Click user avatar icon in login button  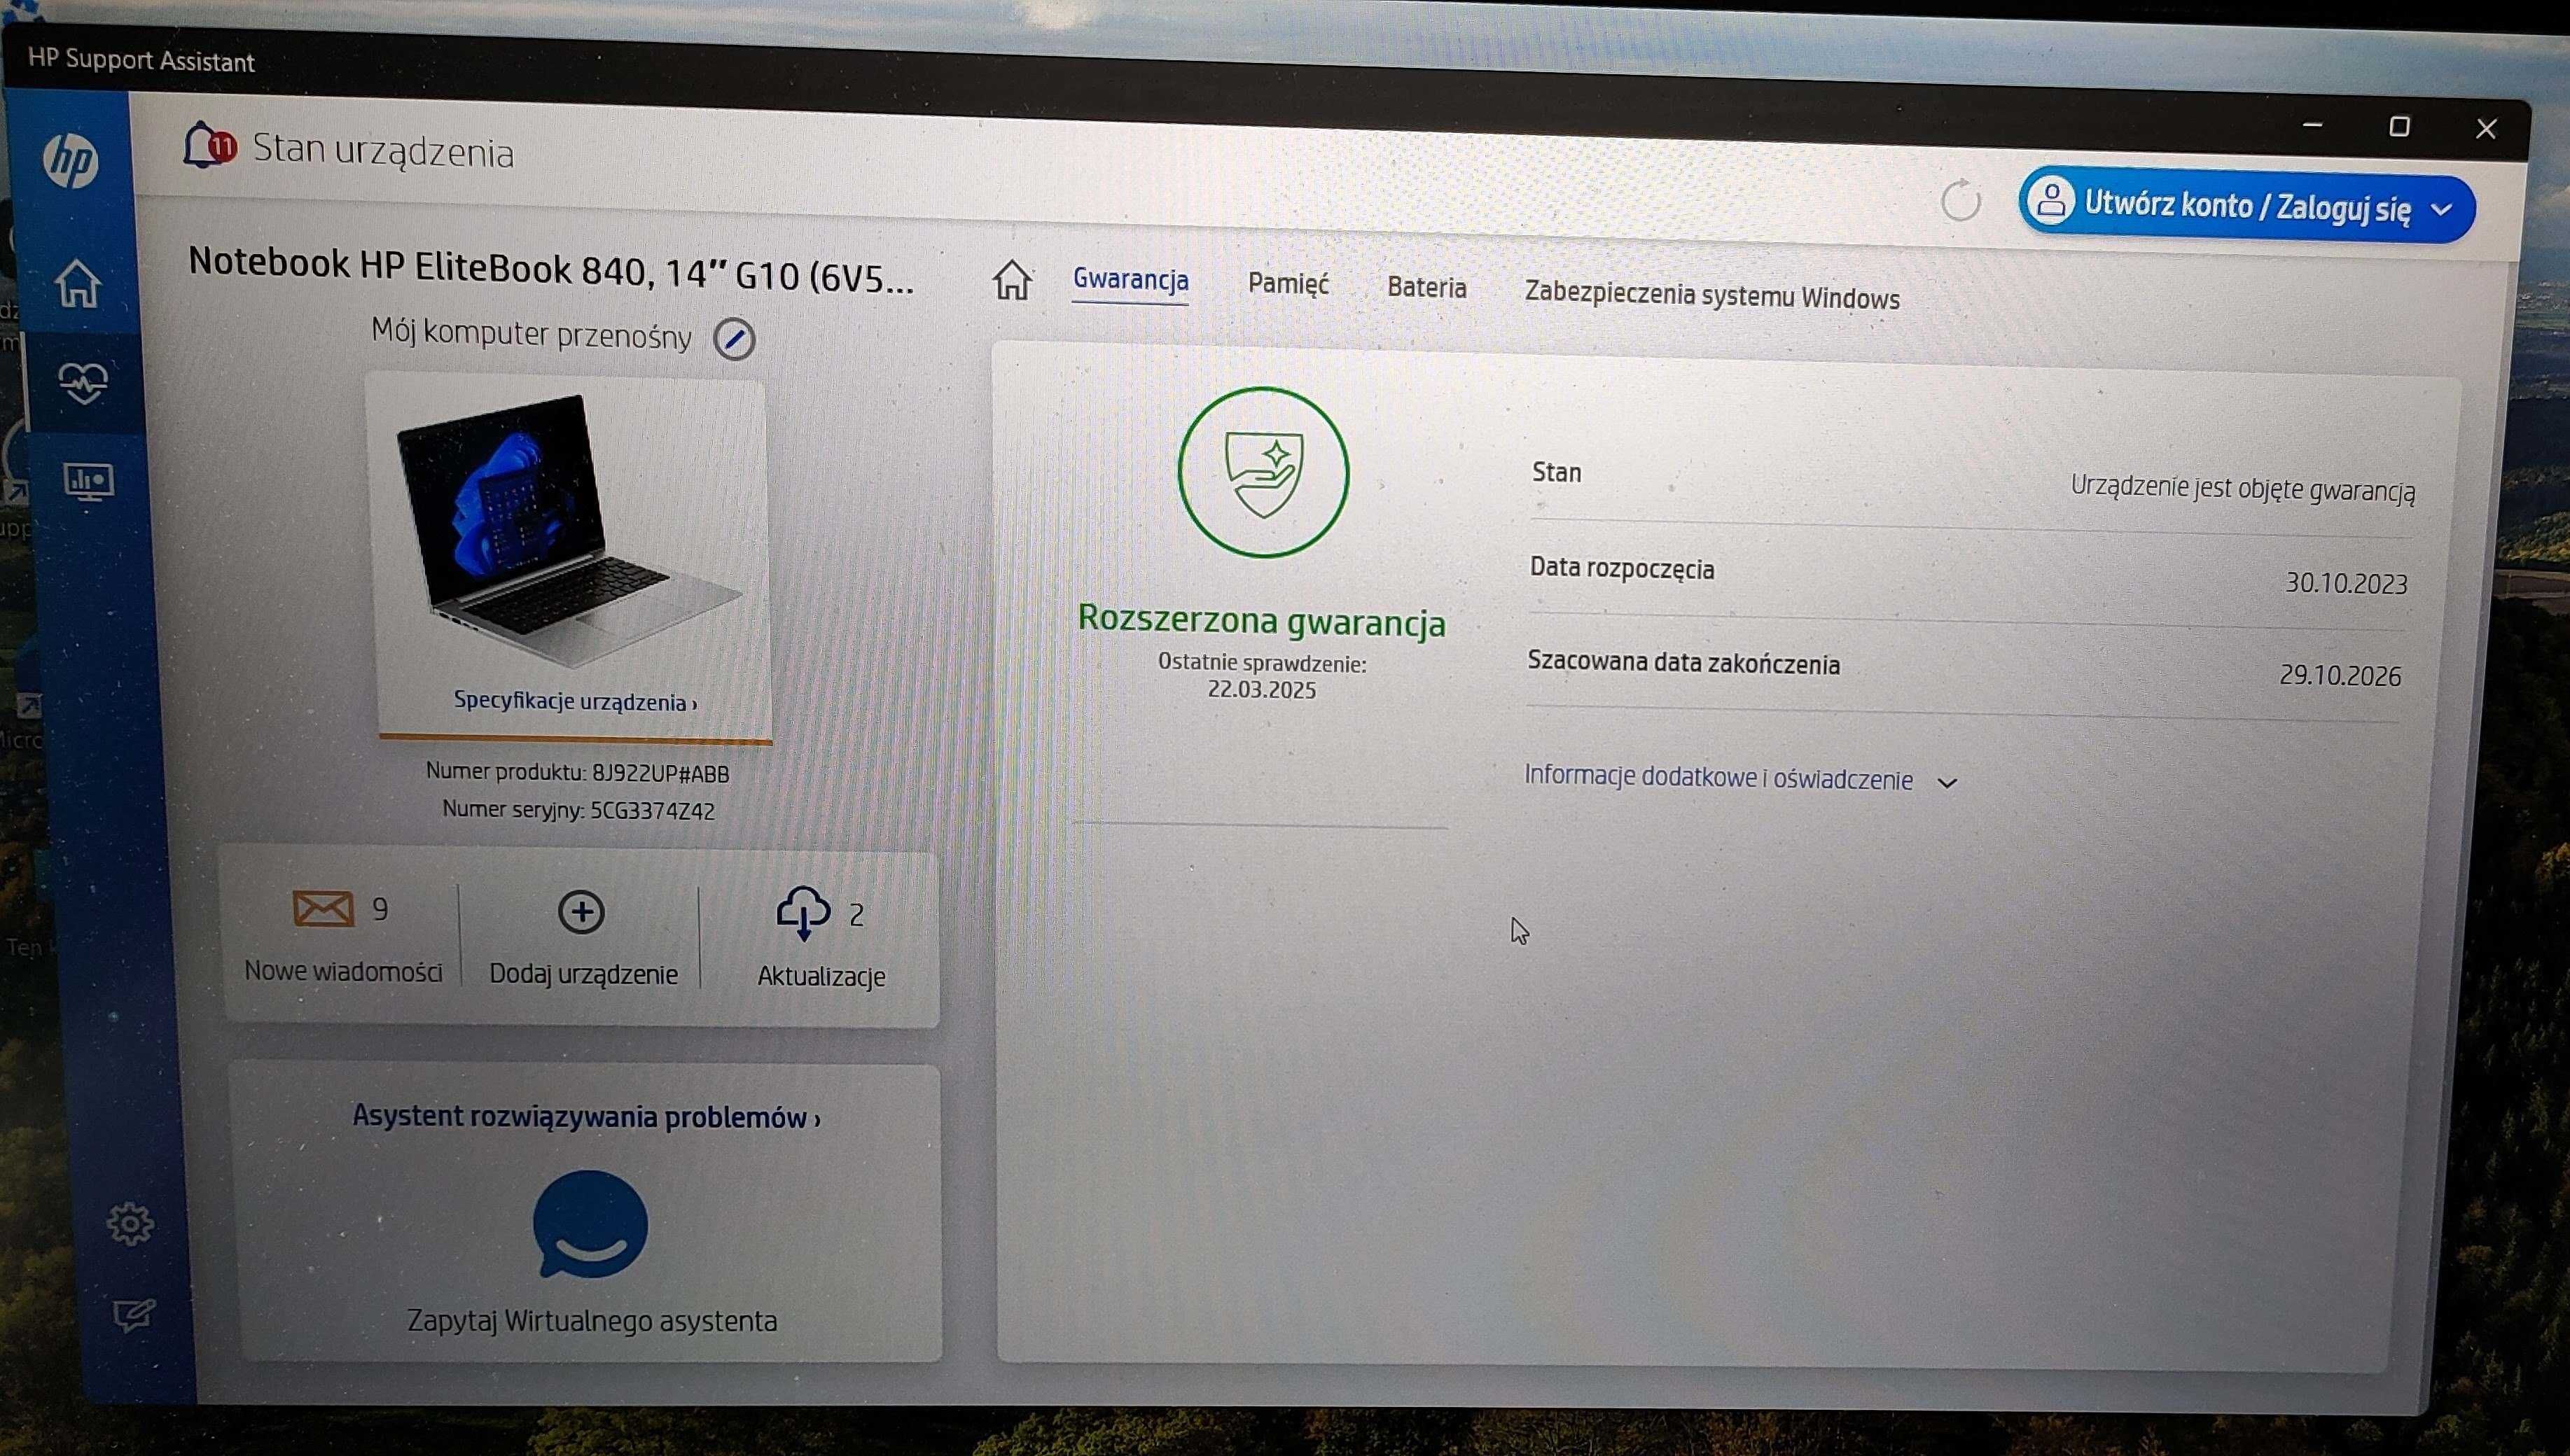pos(2051,201)
